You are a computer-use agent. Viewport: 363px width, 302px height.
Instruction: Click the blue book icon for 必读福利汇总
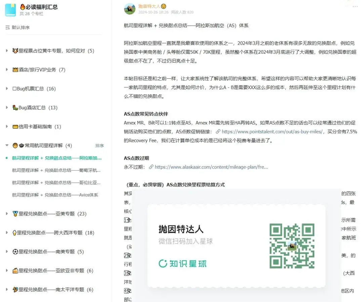[10, 10]
